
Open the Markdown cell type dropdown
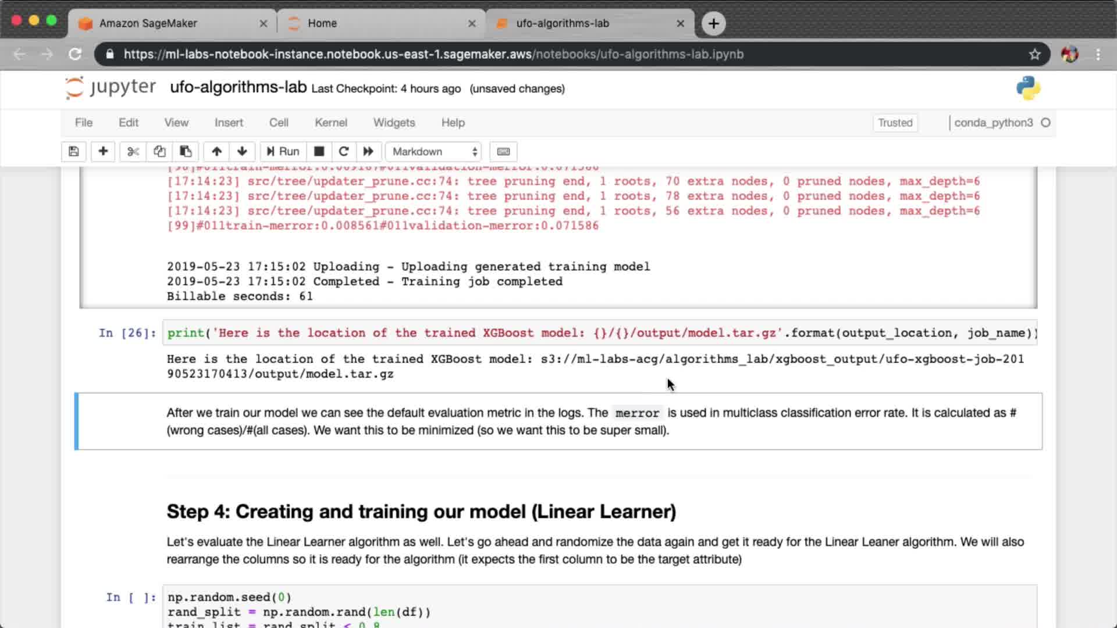point(434,152)
